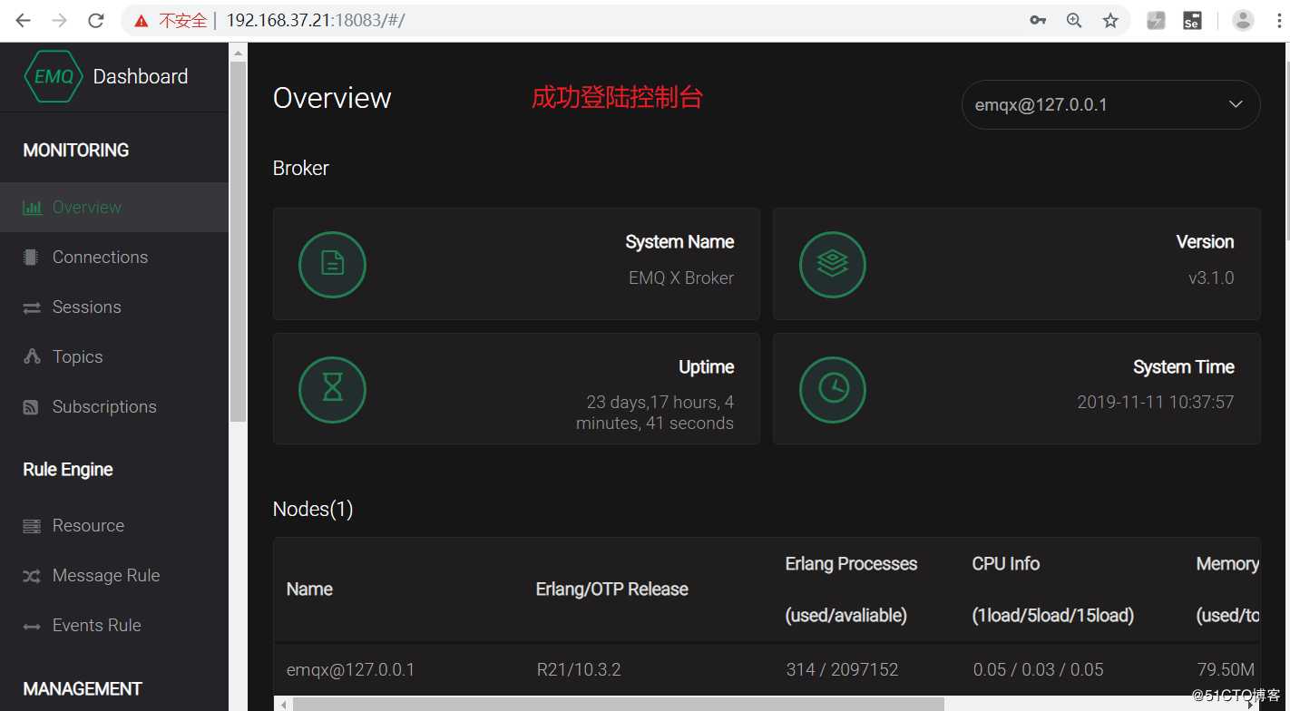Click the nodes table horizontal scrollbar
Image resolution: width=1290 pixels, height=711 pixels.
(x=619, y=704)
